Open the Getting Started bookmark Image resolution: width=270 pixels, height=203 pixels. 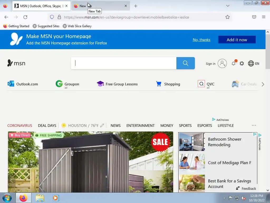(16, 26)
